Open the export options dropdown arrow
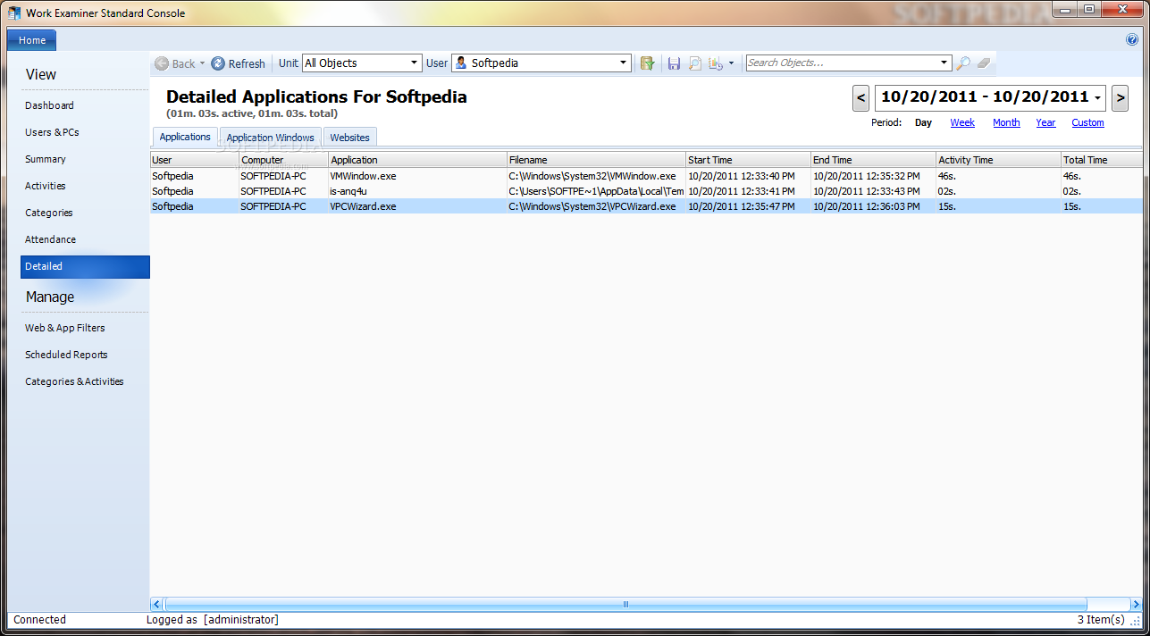Image resolution: width=1150 pixels, height=636 pixels. coord(731,63)
